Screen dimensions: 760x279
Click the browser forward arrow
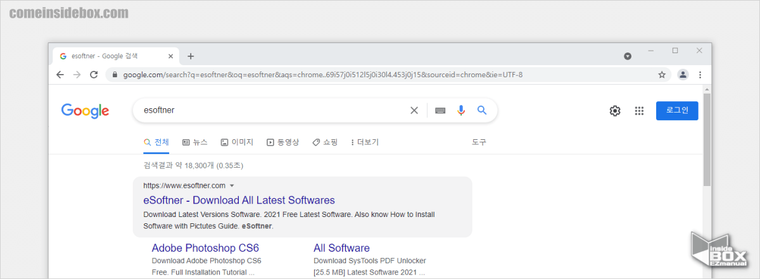click(x=77, y=75)
